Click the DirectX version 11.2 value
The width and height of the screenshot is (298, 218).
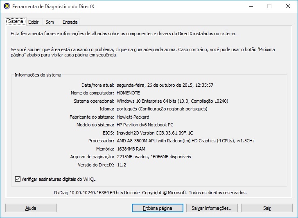point(122,165)
